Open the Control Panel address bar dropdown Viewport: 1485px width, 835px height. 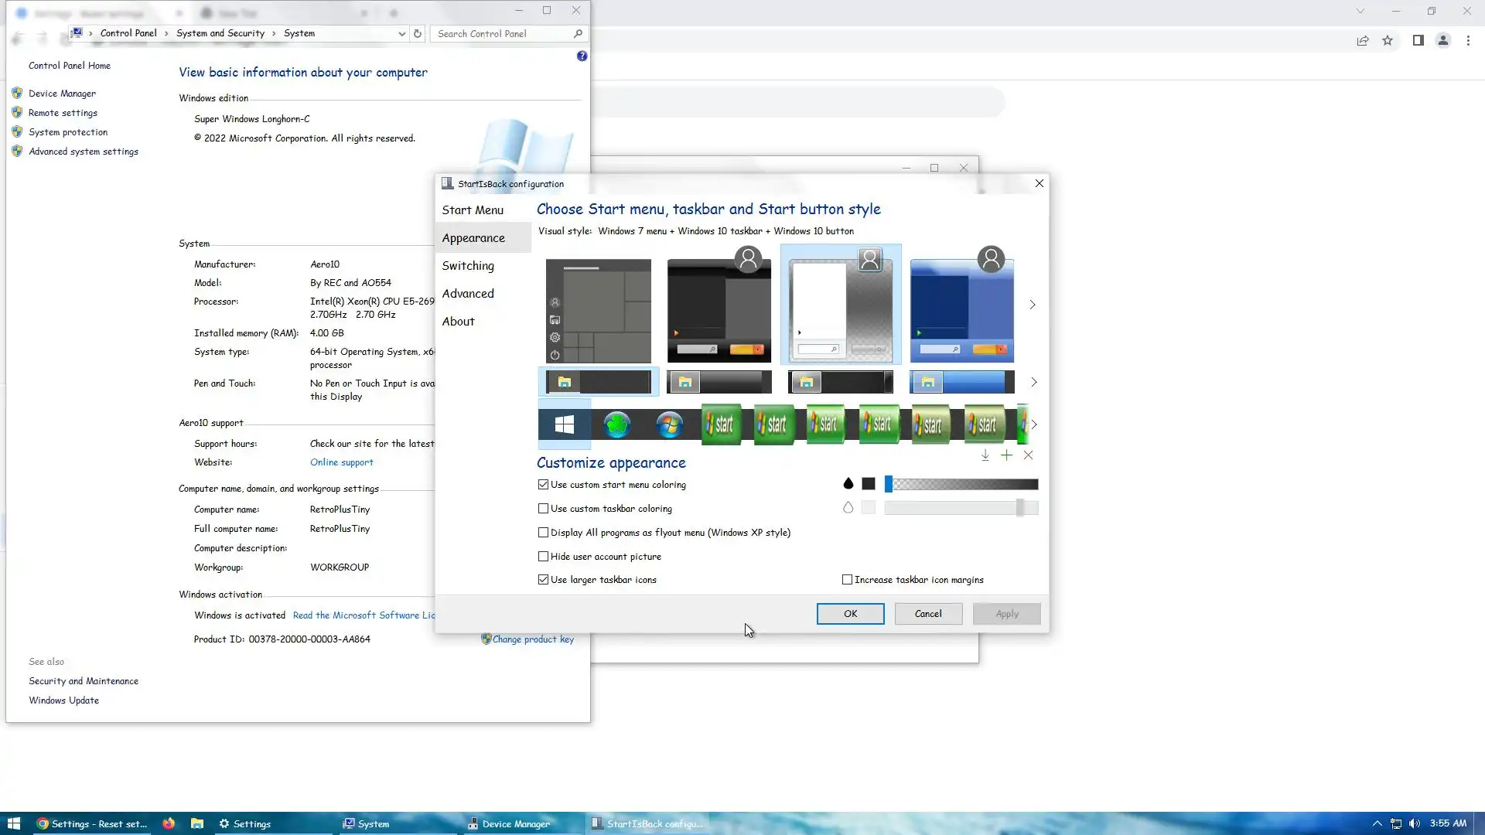click(401, 33)
